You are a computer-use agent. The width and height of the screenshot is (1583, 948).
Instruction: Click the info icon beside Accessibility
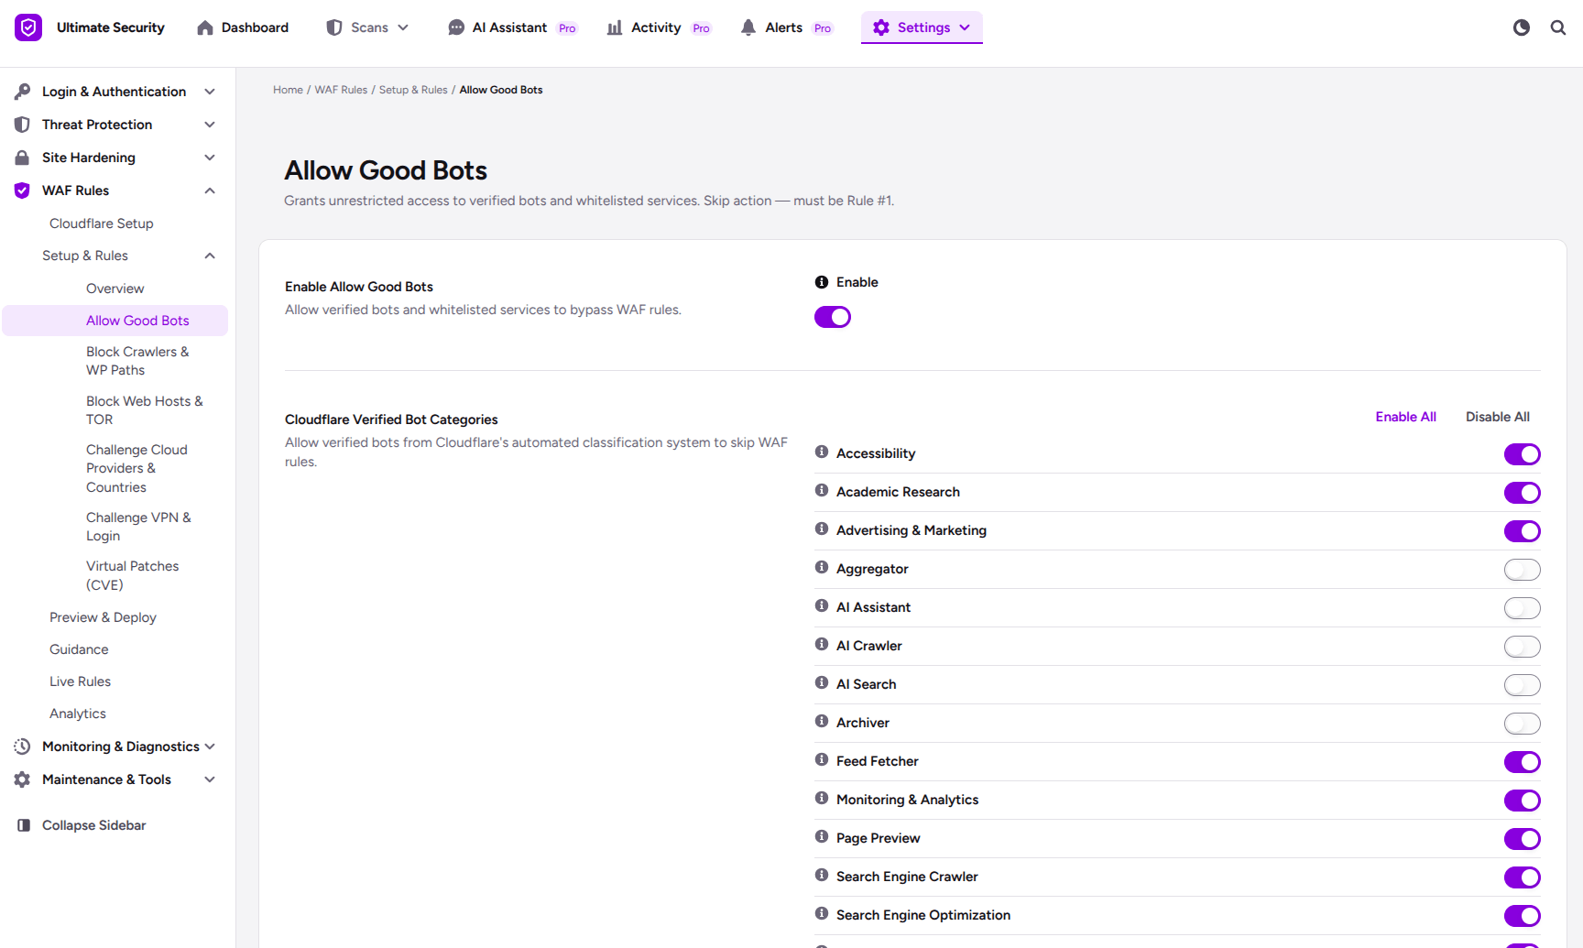tap(822, 452)
